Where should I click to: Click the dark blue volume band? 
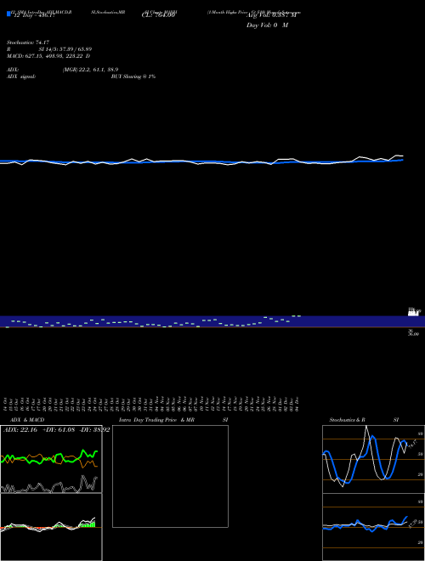212,321
